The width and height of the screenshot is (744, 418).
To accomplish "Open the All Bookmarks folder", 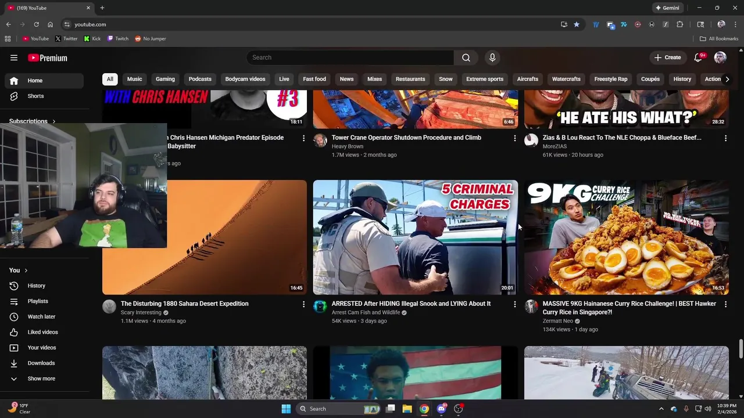I will [x=719, y=39].
